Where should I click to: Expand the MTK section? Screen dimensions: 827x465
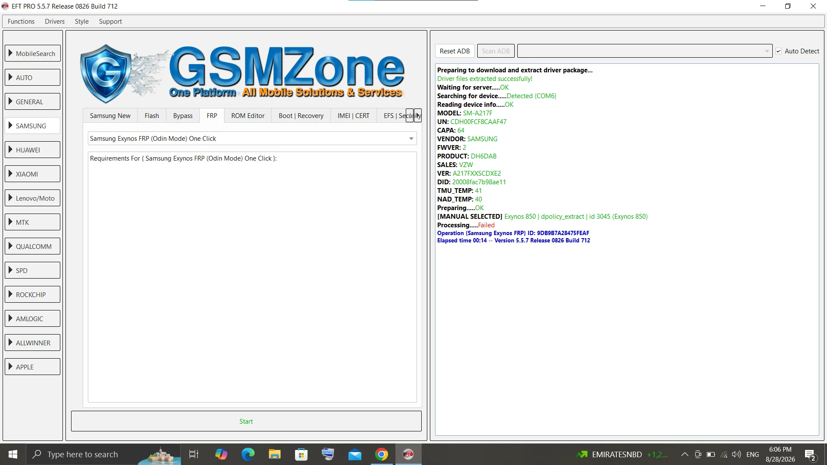click(33, 222)
